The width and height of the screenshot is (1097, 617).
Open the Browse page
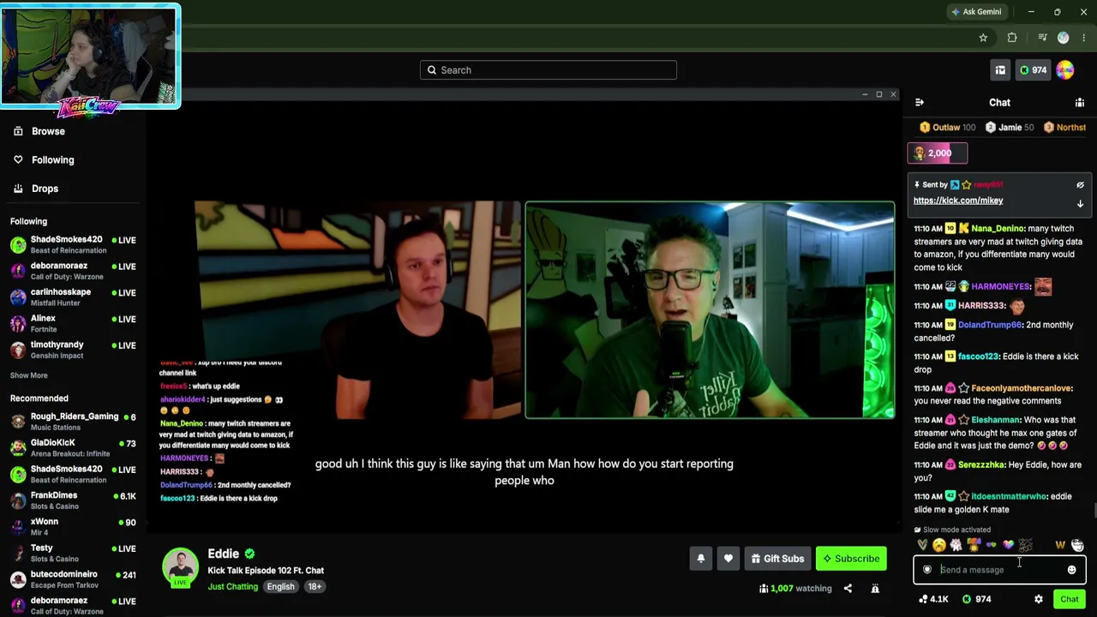[48, 131]
